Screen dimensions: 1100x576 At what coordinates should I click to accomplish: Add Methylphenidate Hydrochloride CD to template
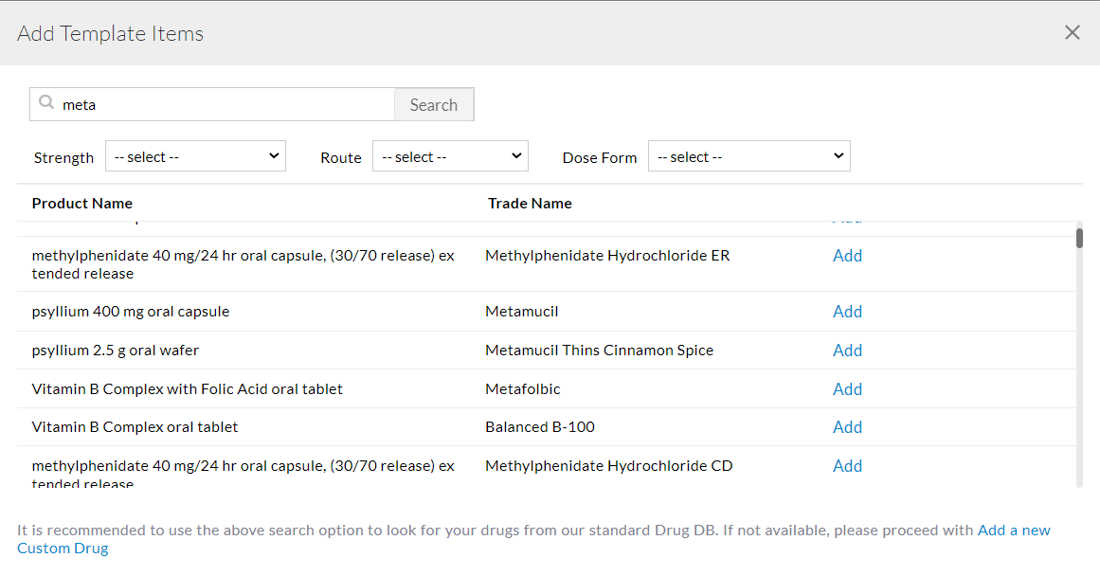[847, 466]
